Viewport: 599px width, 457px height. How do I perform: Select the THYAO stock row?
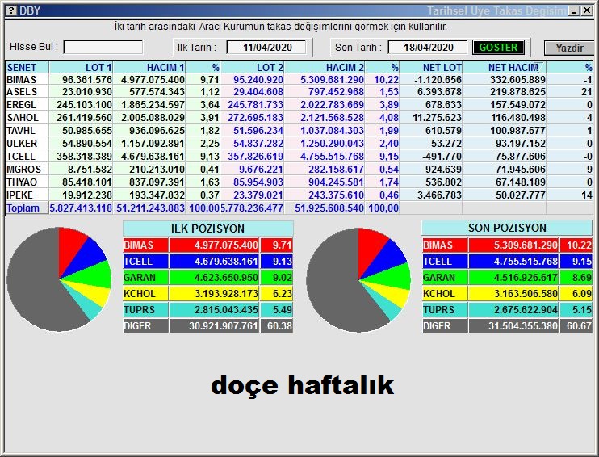(x=299, y=182)
